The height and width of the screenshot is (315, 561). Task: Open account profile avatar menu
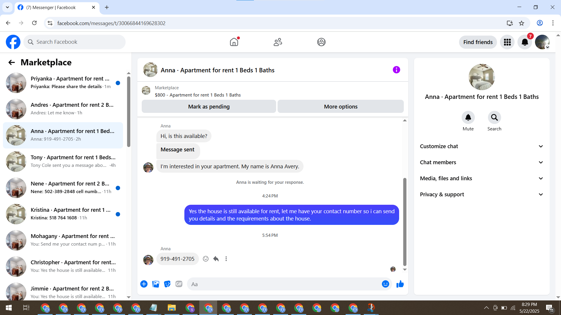coord(542,42)
